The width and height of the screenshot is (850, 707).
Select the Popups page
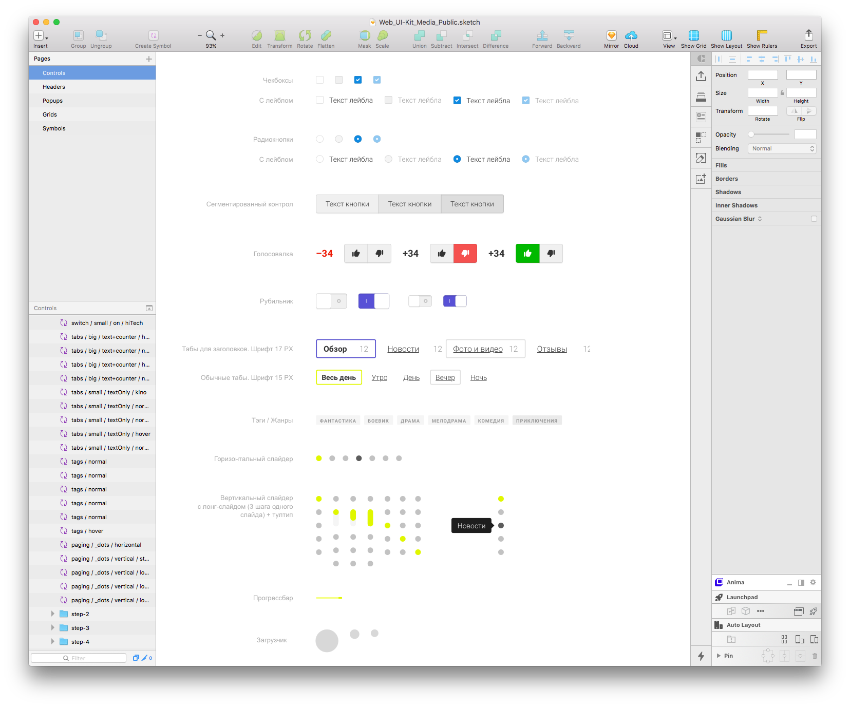(x=92, y=101)
